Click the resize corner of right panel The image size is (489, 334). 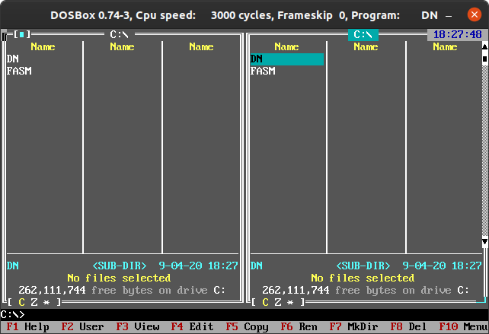pos(481,301)
